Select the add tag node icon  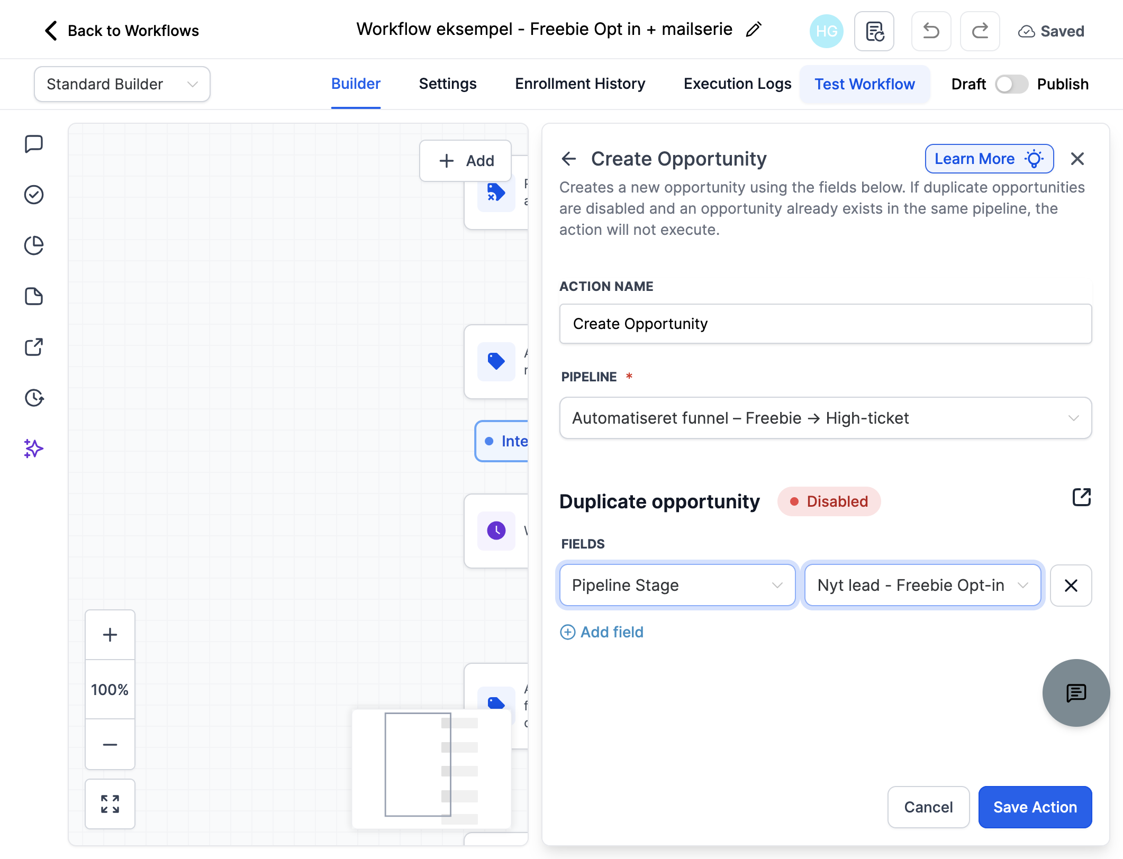pos(496,362)
